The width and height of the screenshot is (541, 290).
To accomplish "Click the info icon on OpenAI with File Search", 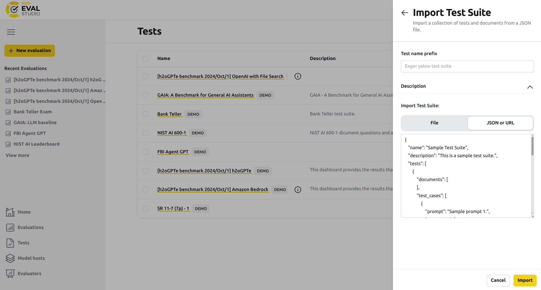I will (297, 76).
